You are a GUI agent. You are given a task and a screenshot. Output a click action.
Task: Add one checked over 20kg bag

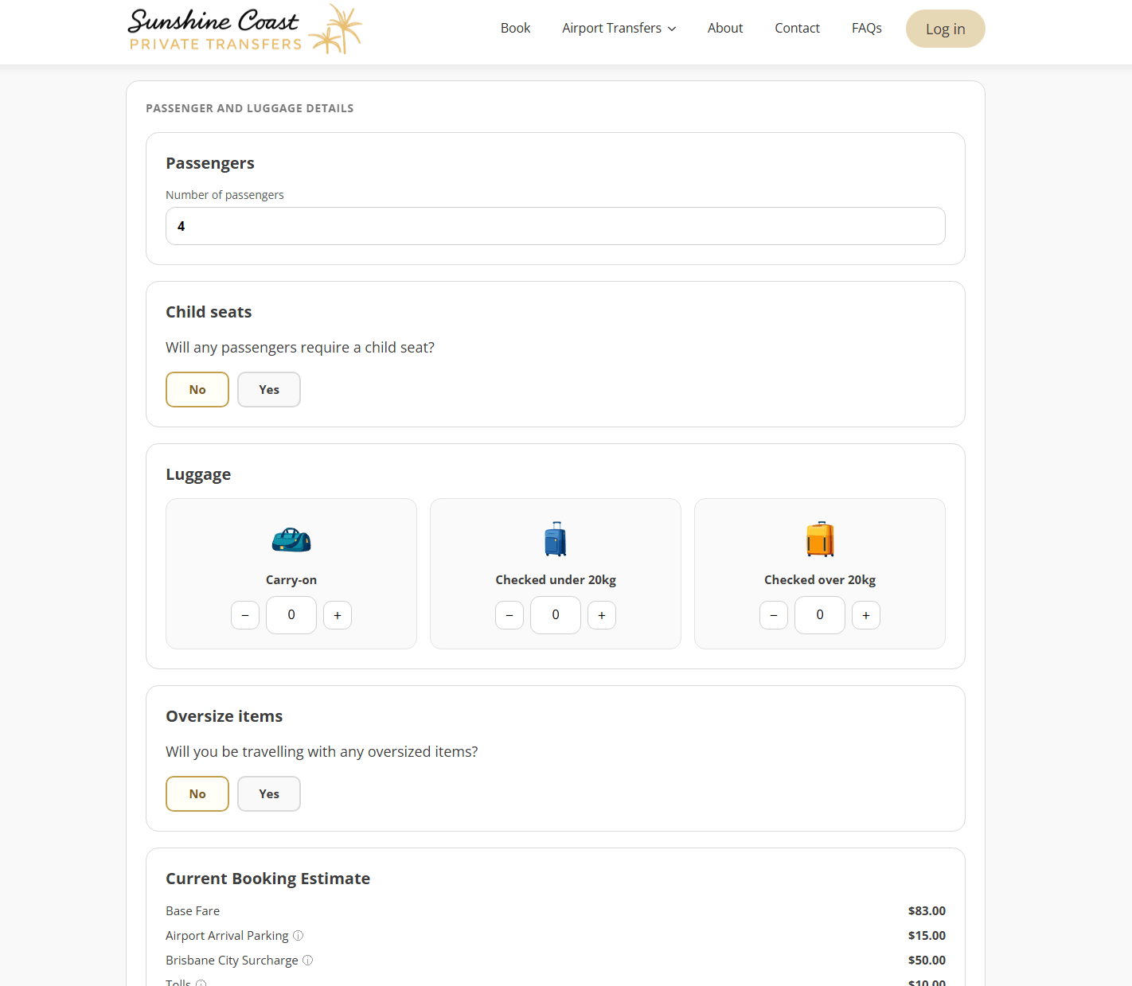(x=866, y=615)
